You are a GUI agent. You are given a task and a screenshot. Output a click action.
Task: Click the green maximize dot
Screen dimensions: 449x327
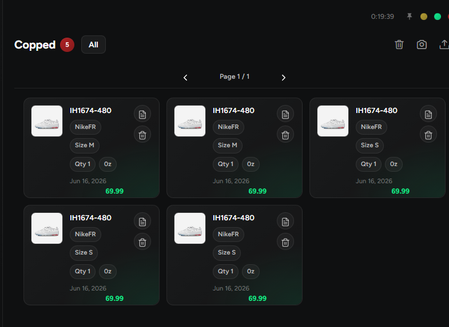pyautogui.click(x=438, y=17)
